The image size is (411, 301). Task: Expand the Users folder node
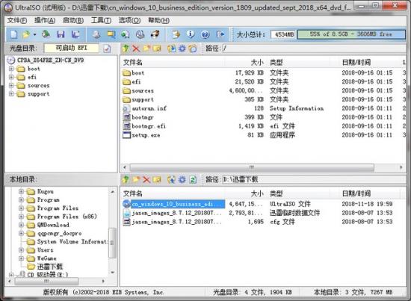pyautogui.click(x=21, y=250)
